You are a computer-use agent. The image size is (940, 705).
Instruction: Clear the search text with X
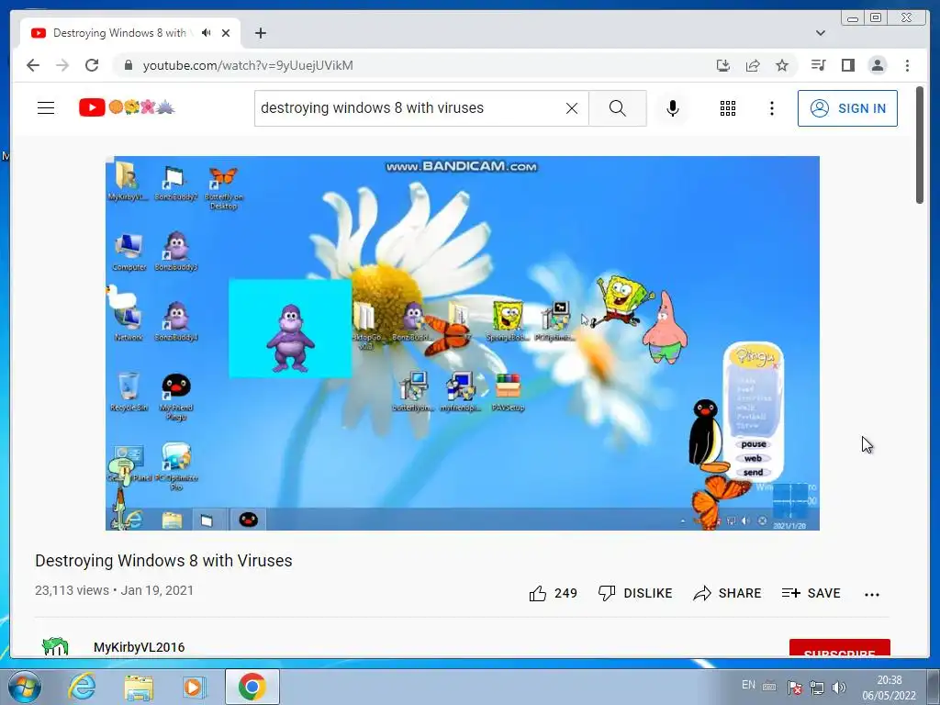pyautogui.click(x=572, y=108)
